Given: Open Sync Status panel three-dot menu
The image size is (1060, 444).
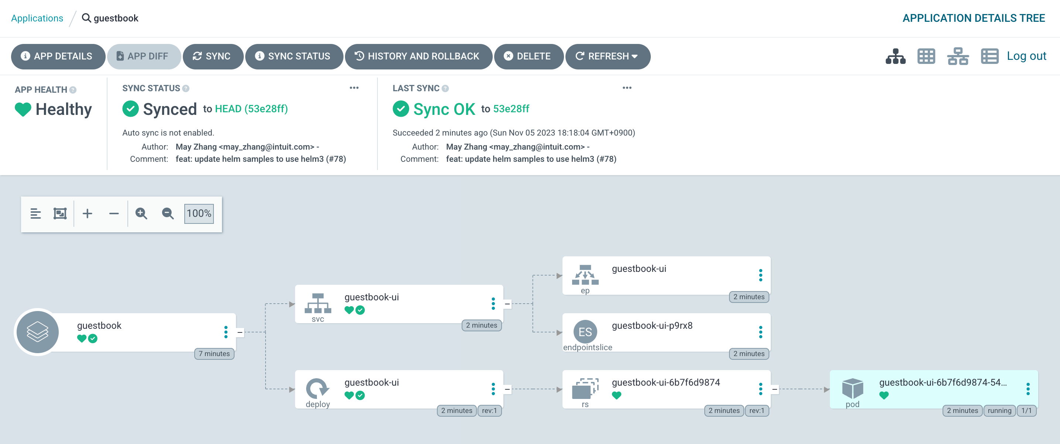Looking at the screenshot, I should (x=354, y=88).
